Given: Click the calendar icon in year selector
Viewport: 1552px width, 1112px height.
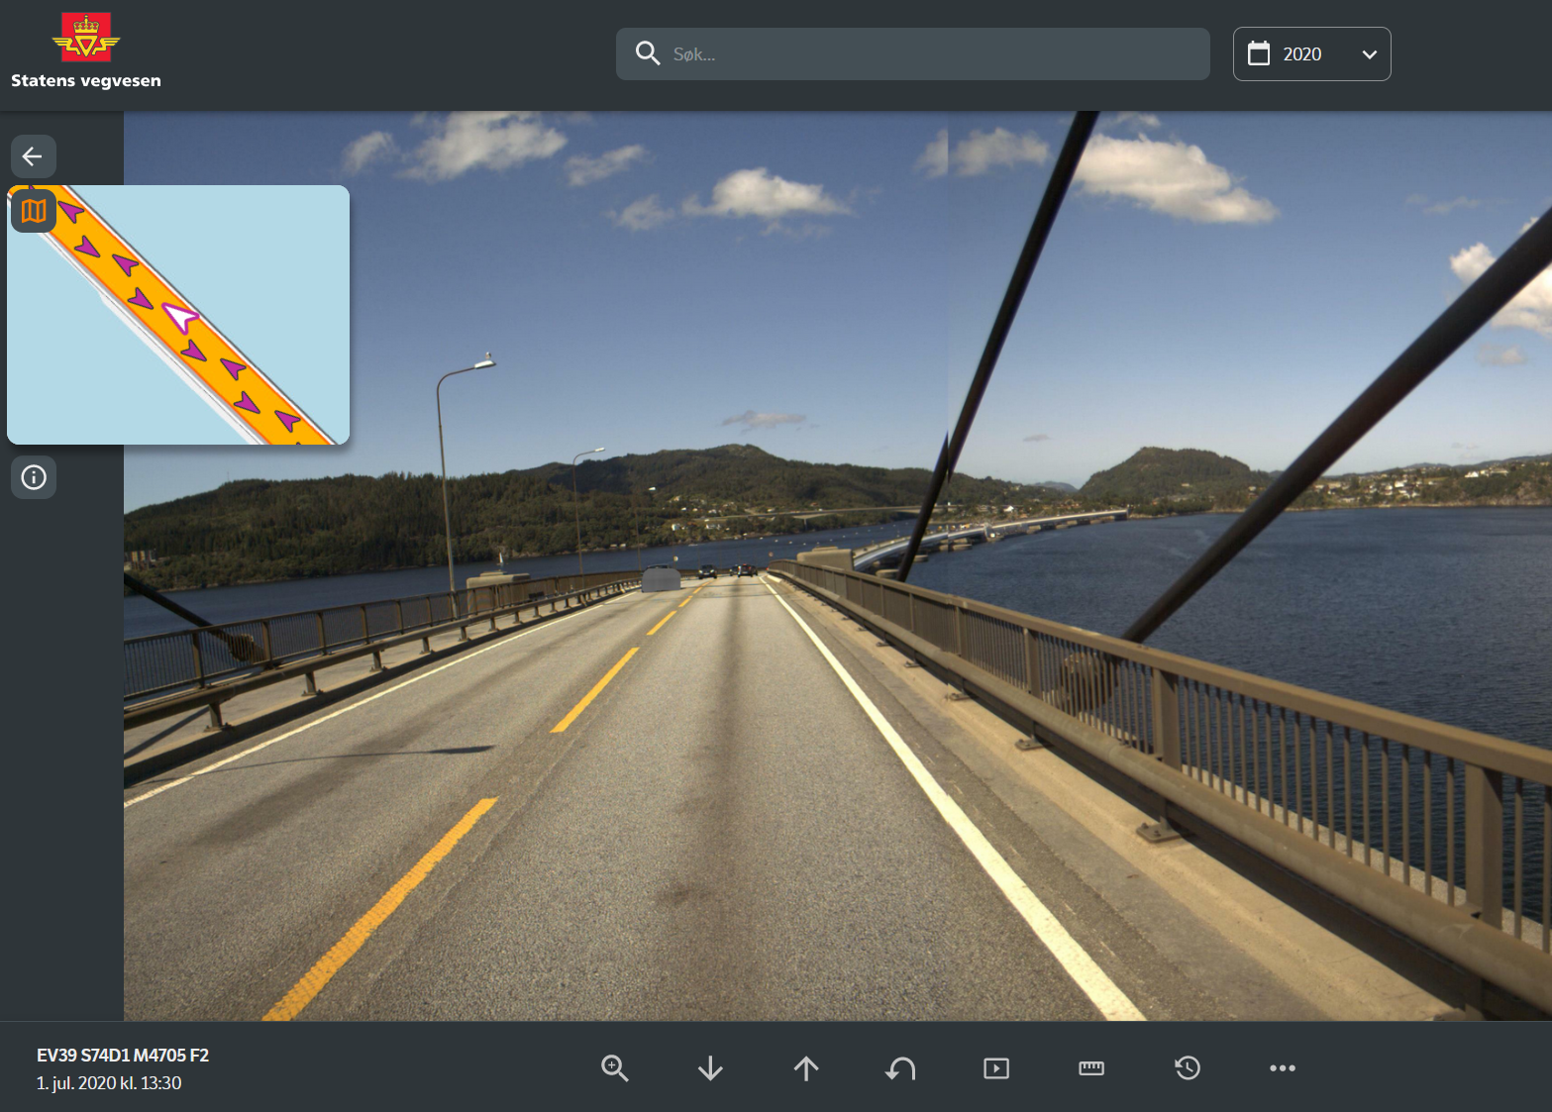Looking at the screenshot, I should [x=1258, y=54].
